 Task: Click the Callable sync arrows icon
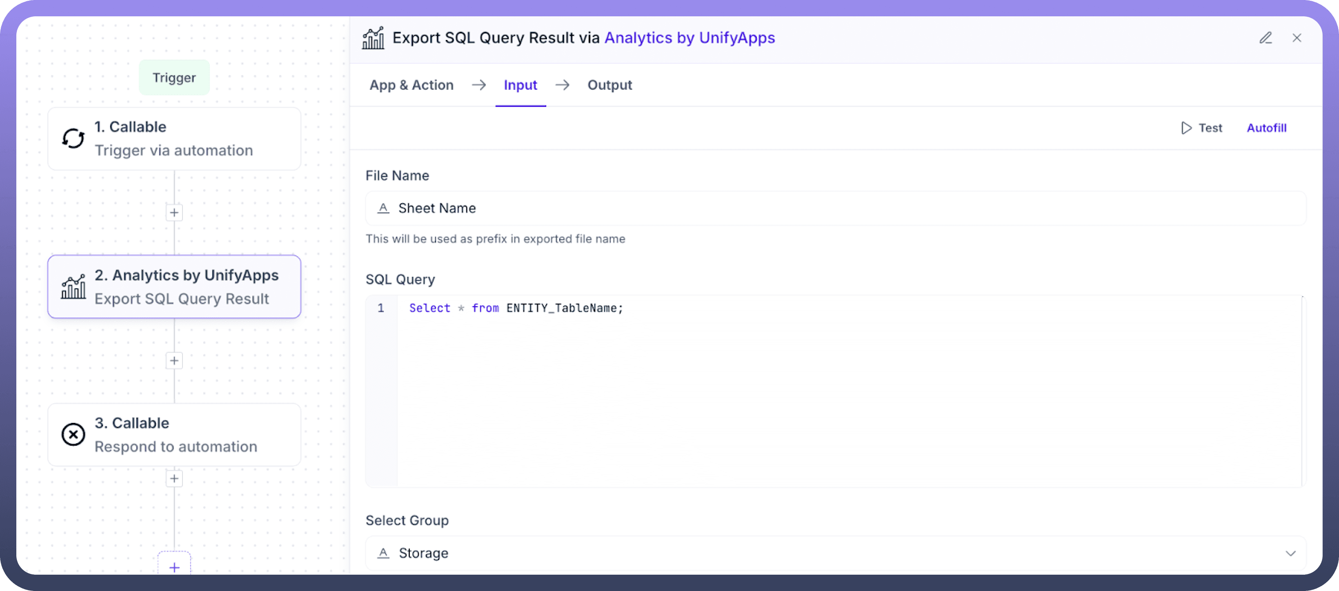point(73,138)
